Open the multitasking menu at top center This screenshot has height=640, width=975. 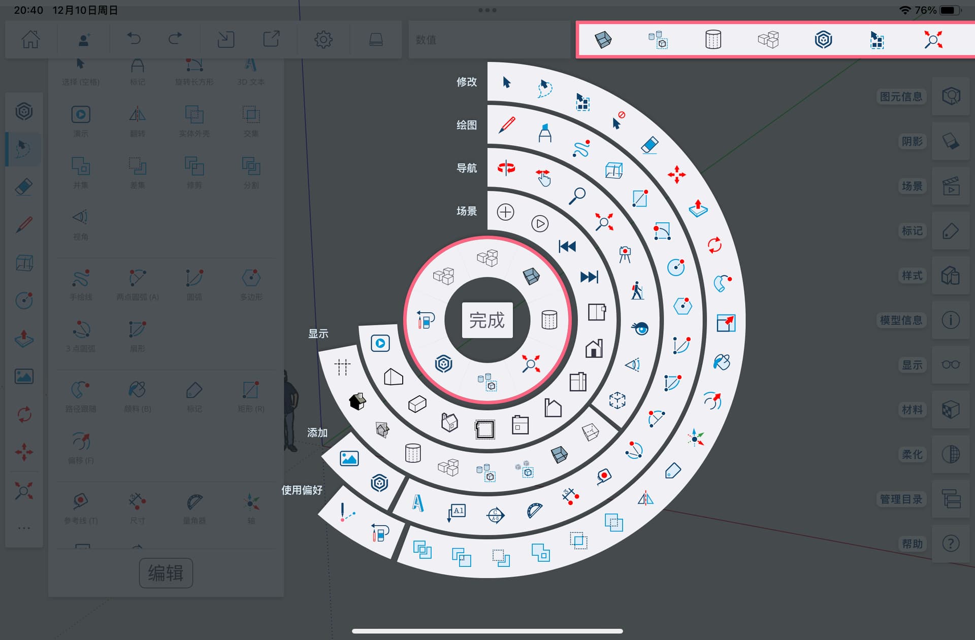pos(487,9)
